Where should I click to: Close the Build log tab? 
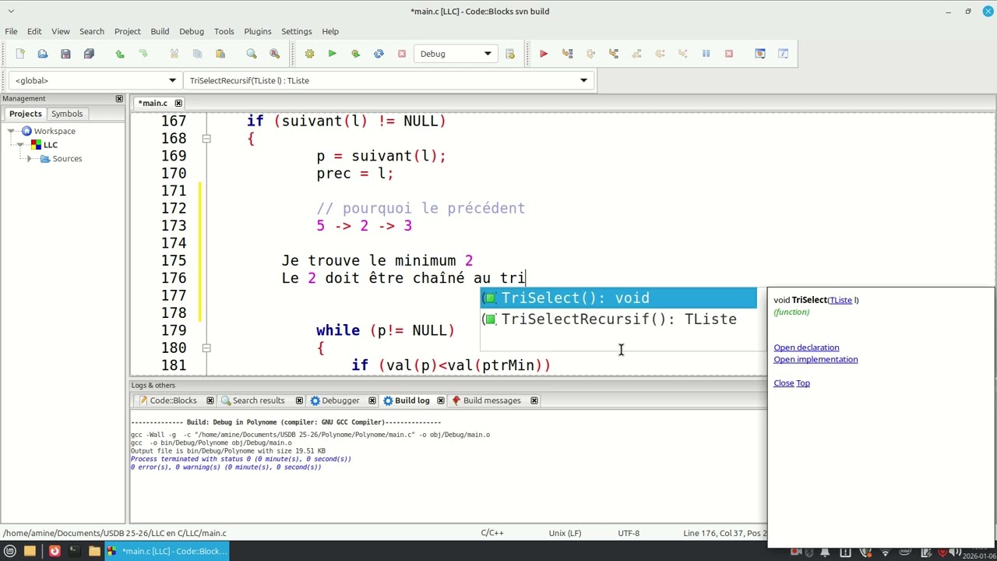point(441,400)
